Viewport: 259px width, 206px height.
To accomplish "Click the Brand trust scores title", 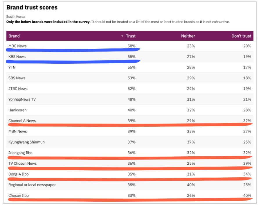I will 32,8.
